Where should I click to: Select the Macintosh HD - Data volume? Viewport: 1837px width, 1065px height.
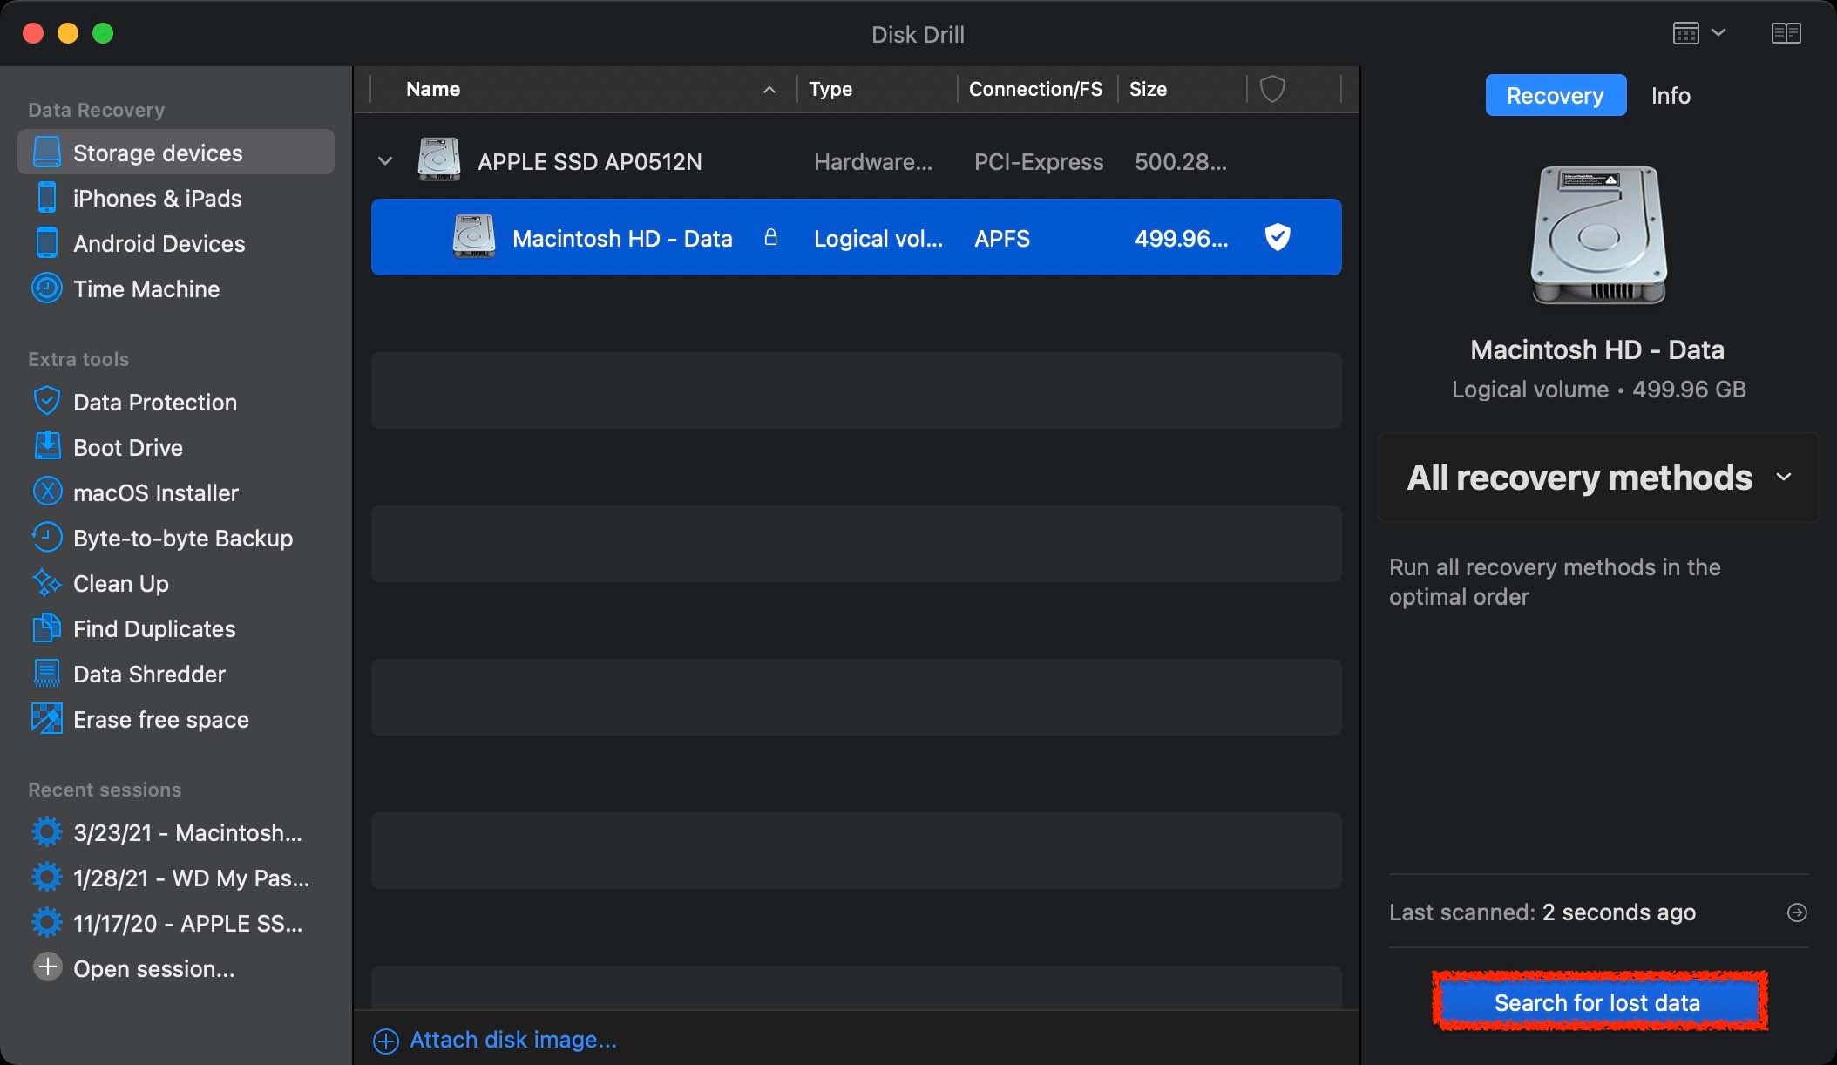pyautogui.click(x=857, y=237)
